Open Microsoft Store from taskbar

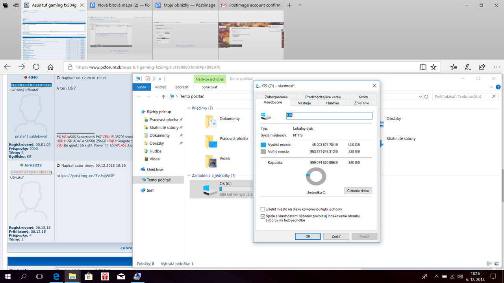point(89,276)
